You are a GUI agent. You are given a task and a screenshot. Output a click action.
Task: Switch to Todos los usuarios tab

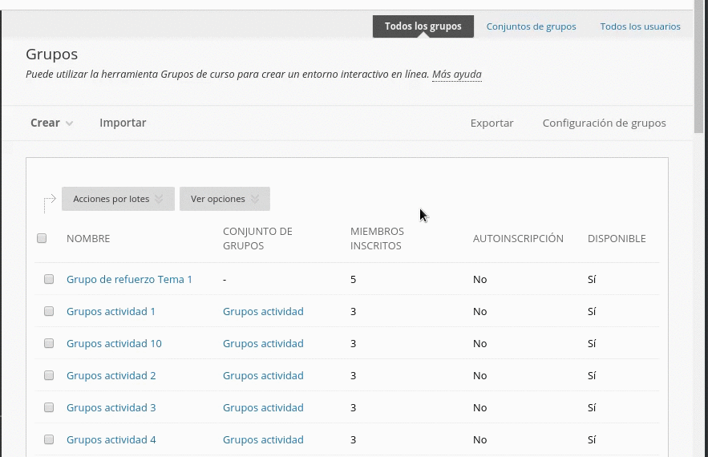640,26
